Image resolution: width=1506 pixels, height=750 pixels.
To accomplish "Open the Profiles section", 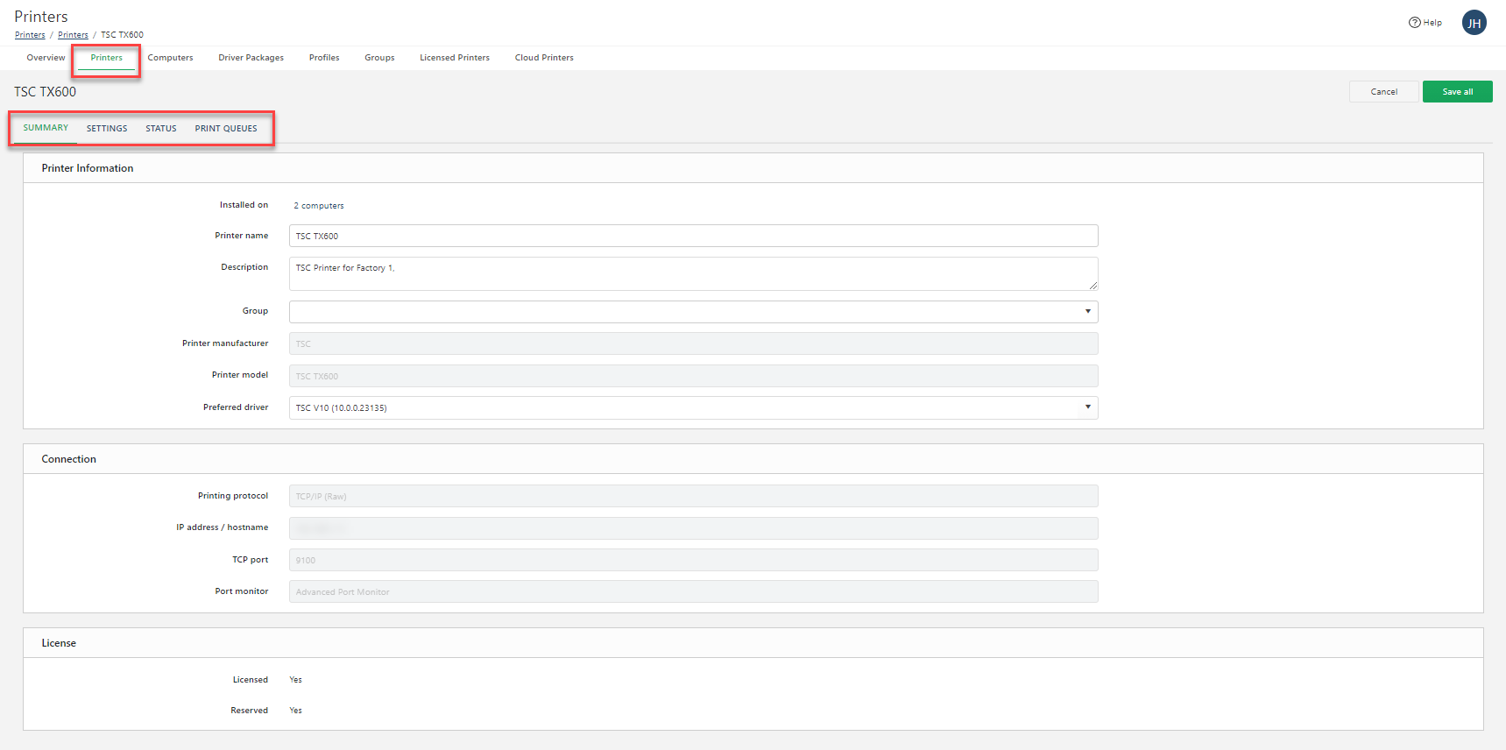I will (324, 58).
